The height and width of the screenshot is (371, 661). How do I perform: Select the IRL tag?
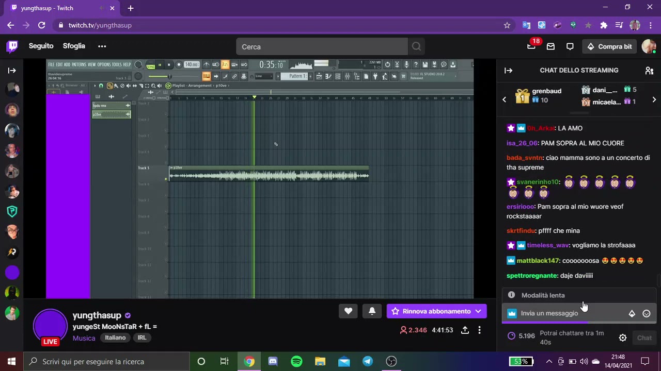[x=141, y=338]
